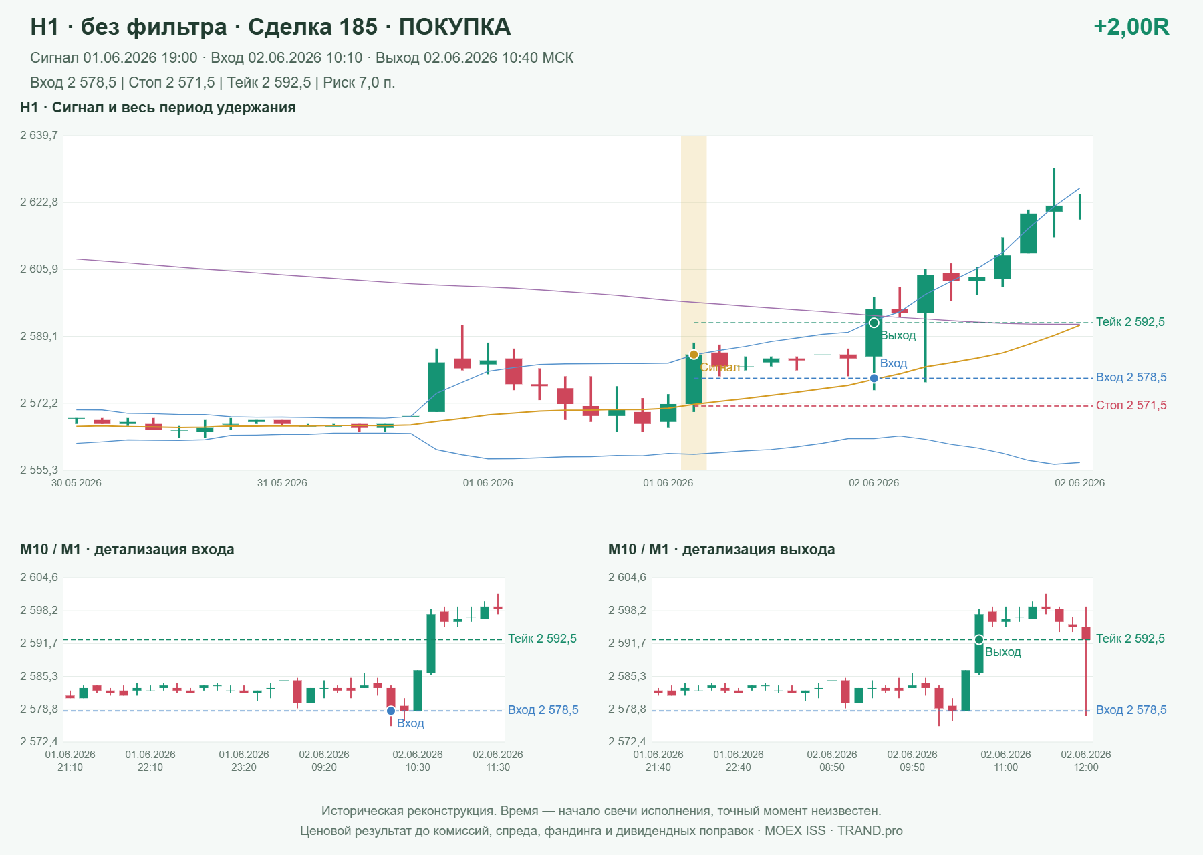
Task: Click the 30.05.2026 date label on H1 axis
Action: 76,483
